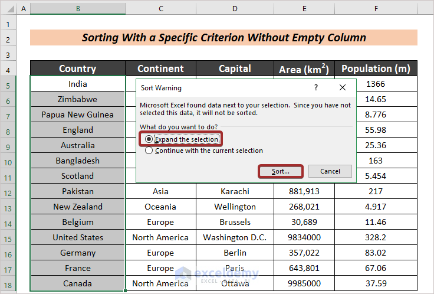
Task: Click the help question mark in dialog
Action: click(x=316, y=87)
